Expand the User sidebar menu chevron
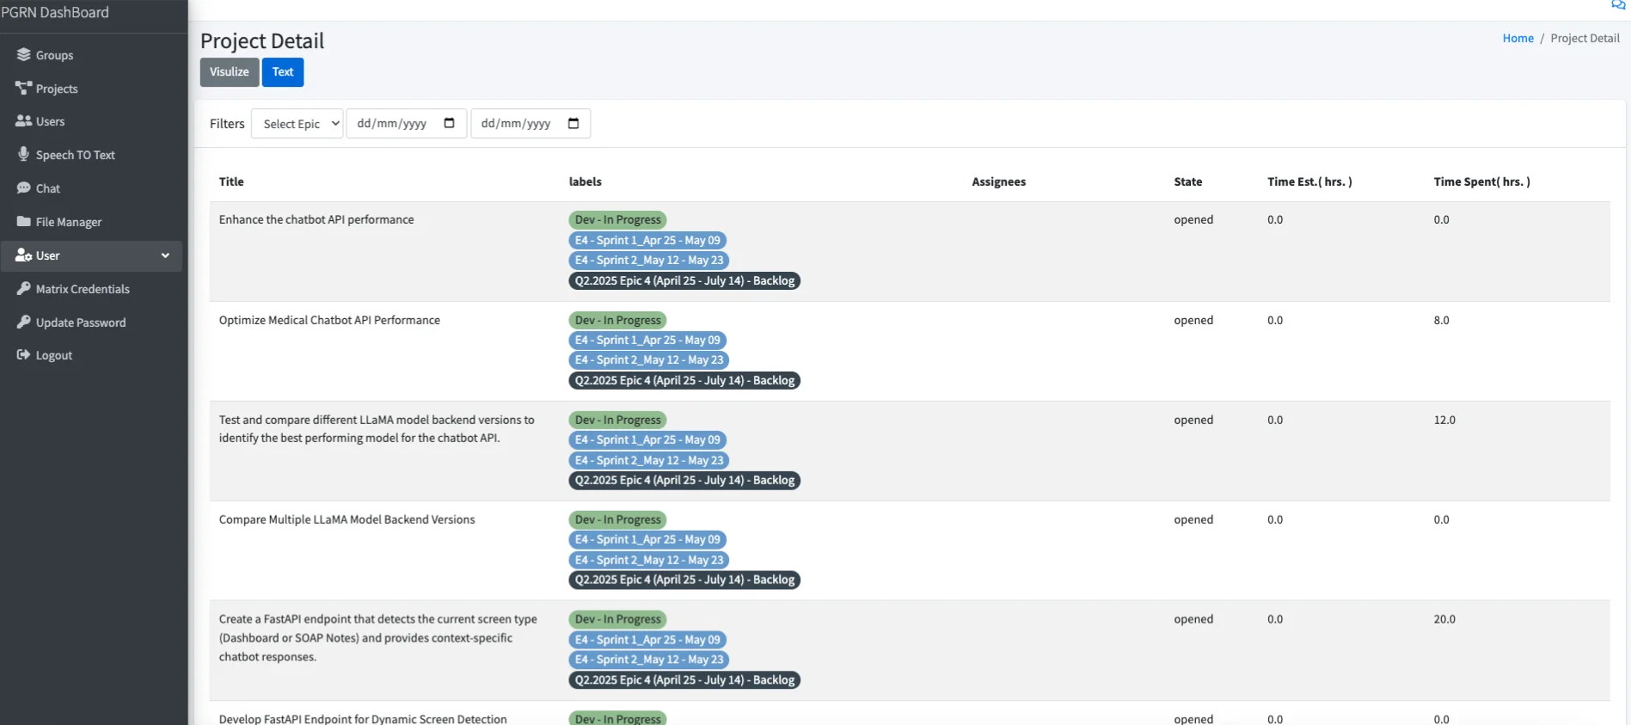The width and height of the screenshot is (1631, 725). (x=165, y=255)
